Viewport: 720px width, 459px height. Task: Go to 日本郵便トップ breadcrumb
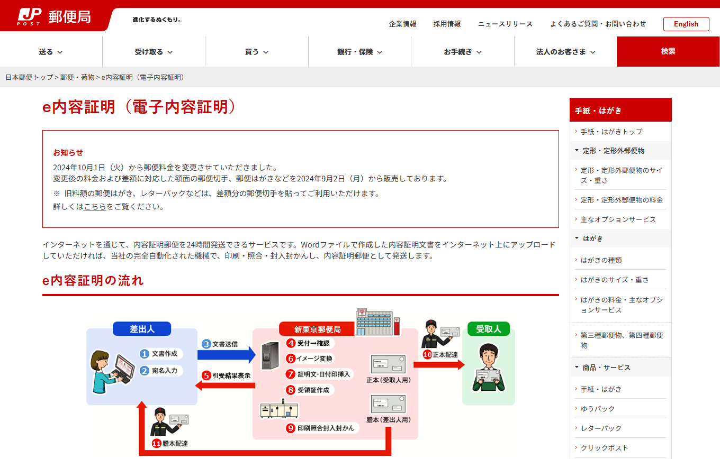(29, 77)
